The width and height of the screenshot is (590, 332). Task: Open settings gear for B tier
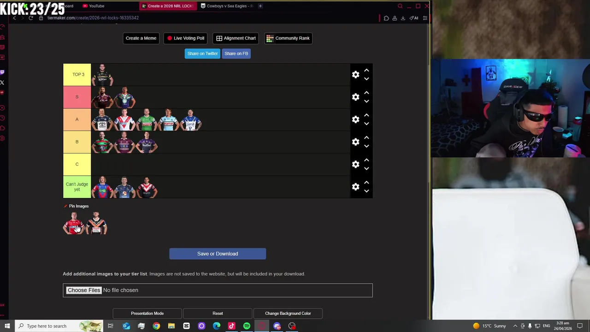(x=355, y=142)
